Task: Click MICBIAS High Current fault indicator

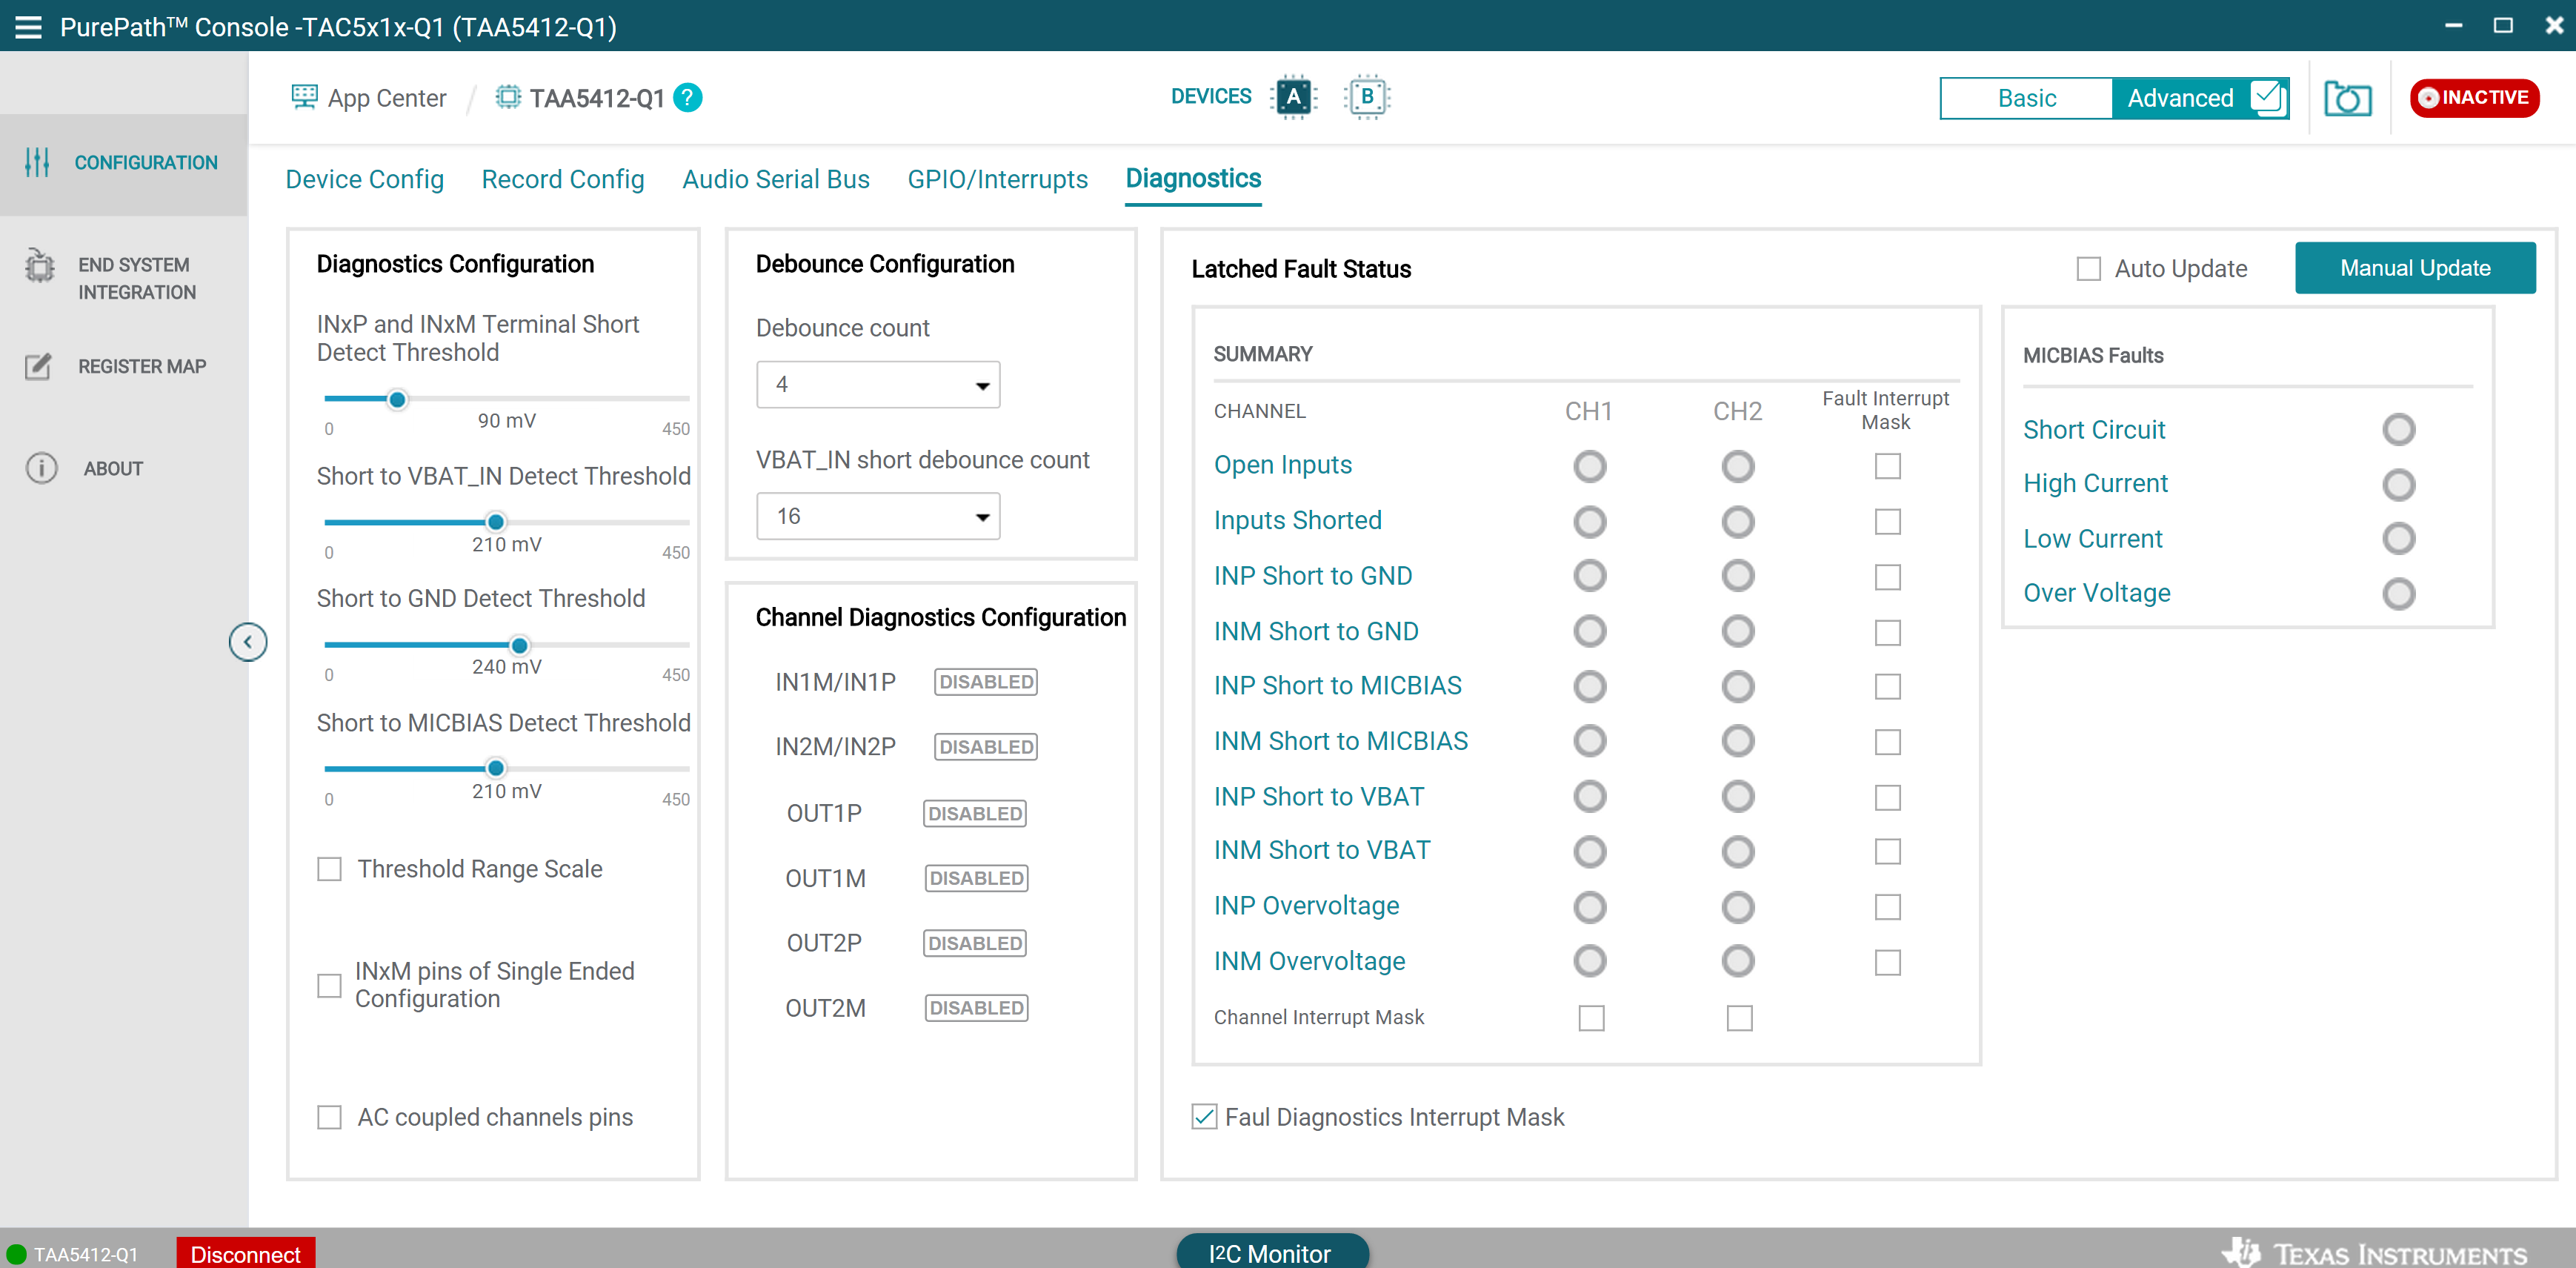Action: 2398,484
